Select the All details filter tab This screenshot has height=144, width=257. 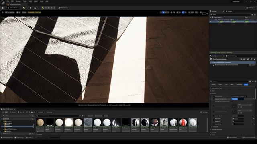(246, 84)
